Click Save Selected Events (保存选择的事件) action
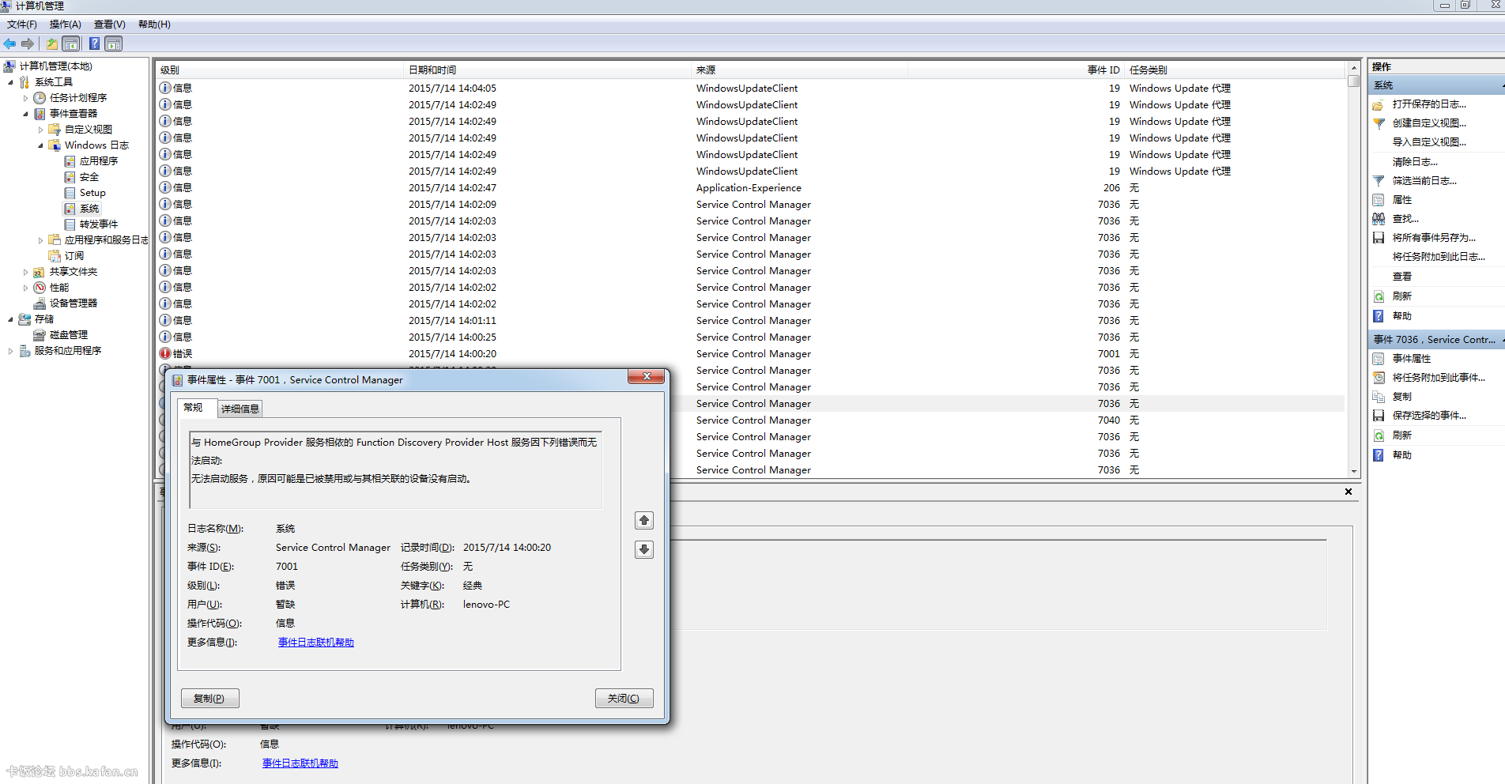The image size is (1505, 784). 1429,416
